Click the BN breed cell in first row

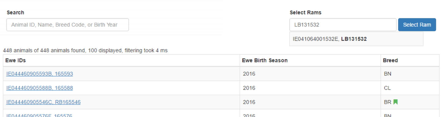(410, 74)
